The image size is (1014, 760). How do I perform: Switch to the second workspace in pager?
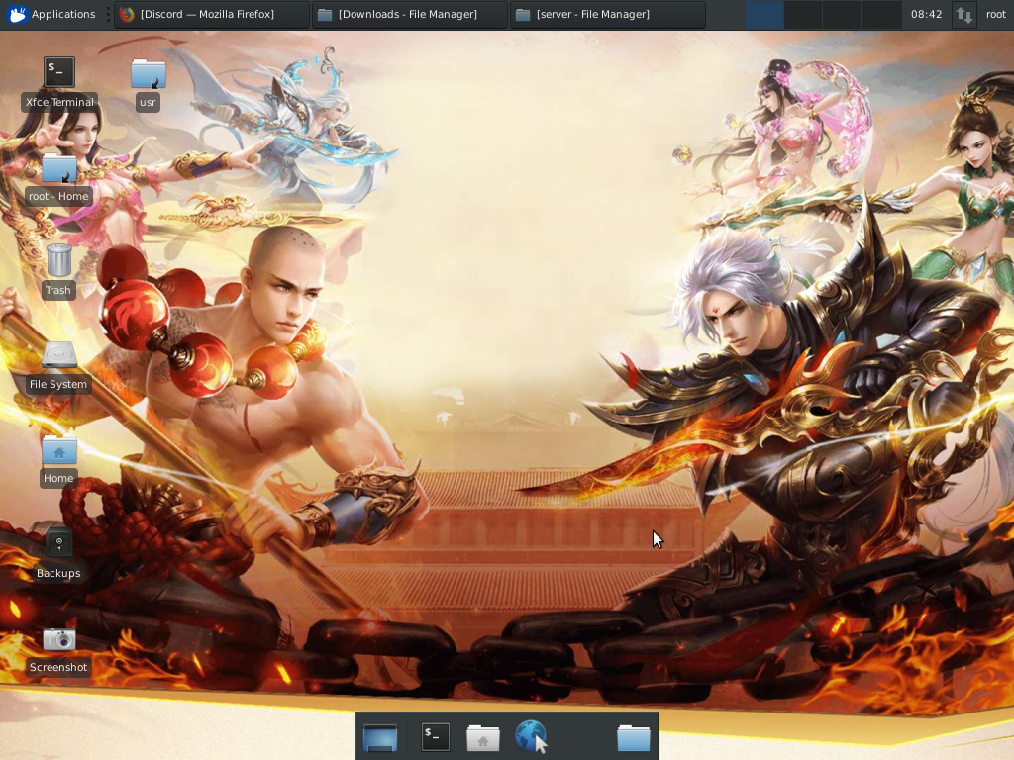[803, 14]
